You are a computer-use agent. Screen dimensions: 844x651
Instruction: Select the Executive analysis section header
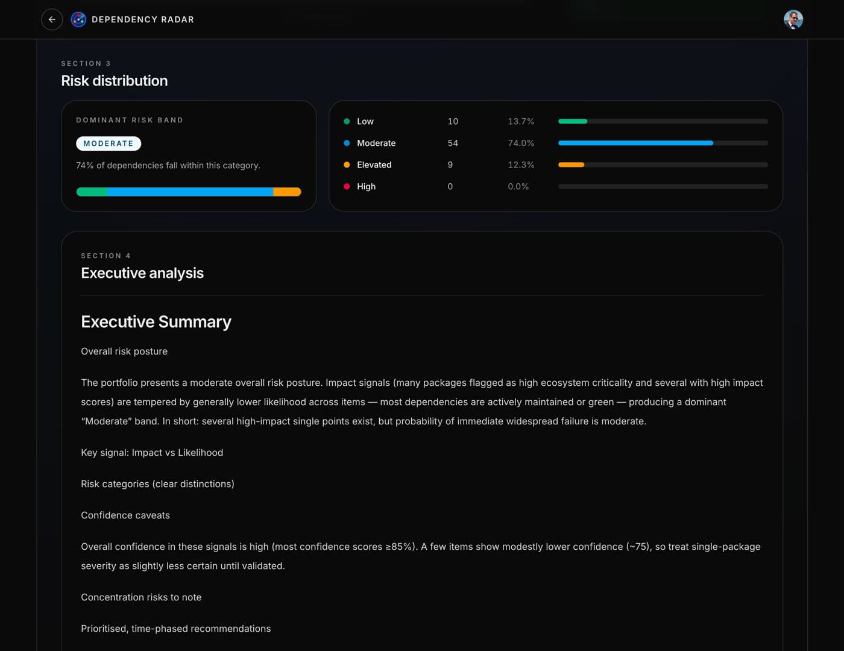coord(142,273)
